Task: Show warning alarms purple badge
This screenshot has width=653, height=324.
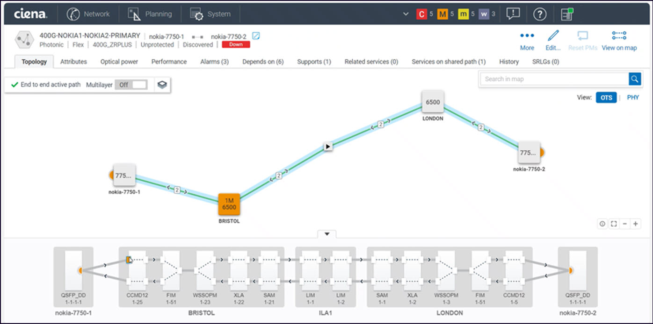Action: point(484,14)
